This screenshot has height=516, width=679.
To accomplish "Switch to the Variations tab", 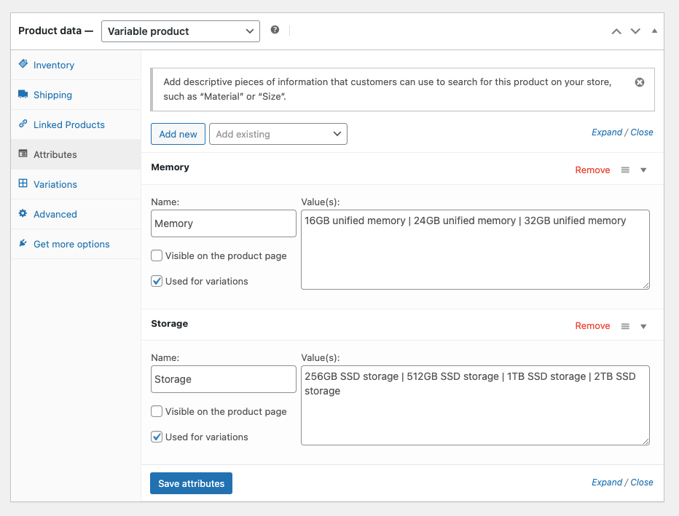I will pyautogui.click(x=55, y=184).
